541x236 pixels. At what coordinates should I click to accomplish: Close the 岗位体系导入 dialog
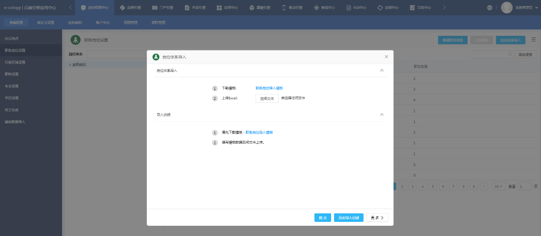[x=386, y=57]
